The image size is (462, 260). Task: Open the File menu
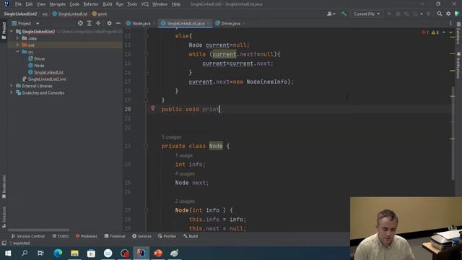point(18,4)
